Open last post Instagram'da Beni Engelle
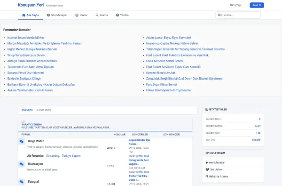Viewport: 282px width, 186px height. (139, 162)
